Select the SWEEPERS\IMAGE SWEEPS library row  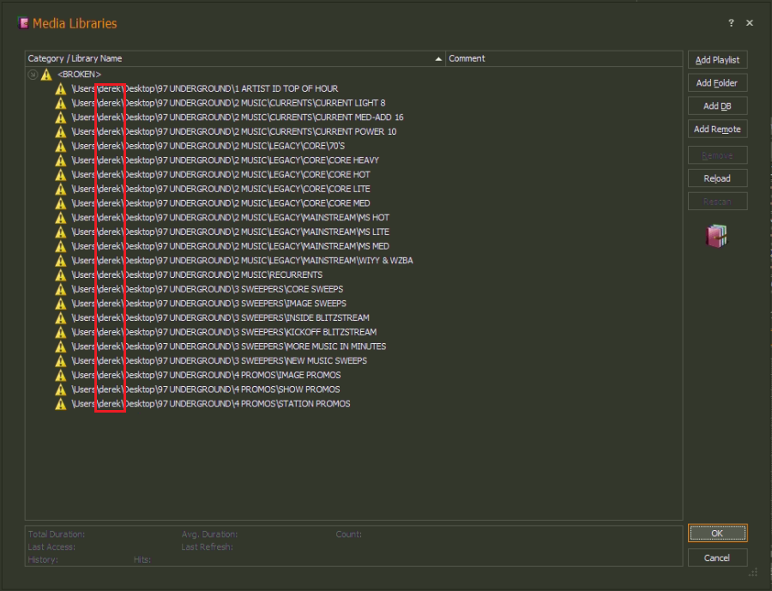coord(208,303)
